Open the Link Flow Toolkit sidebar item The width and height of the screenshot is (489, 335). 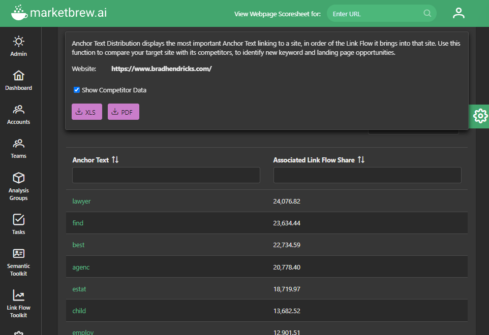(x=19, y=303)
